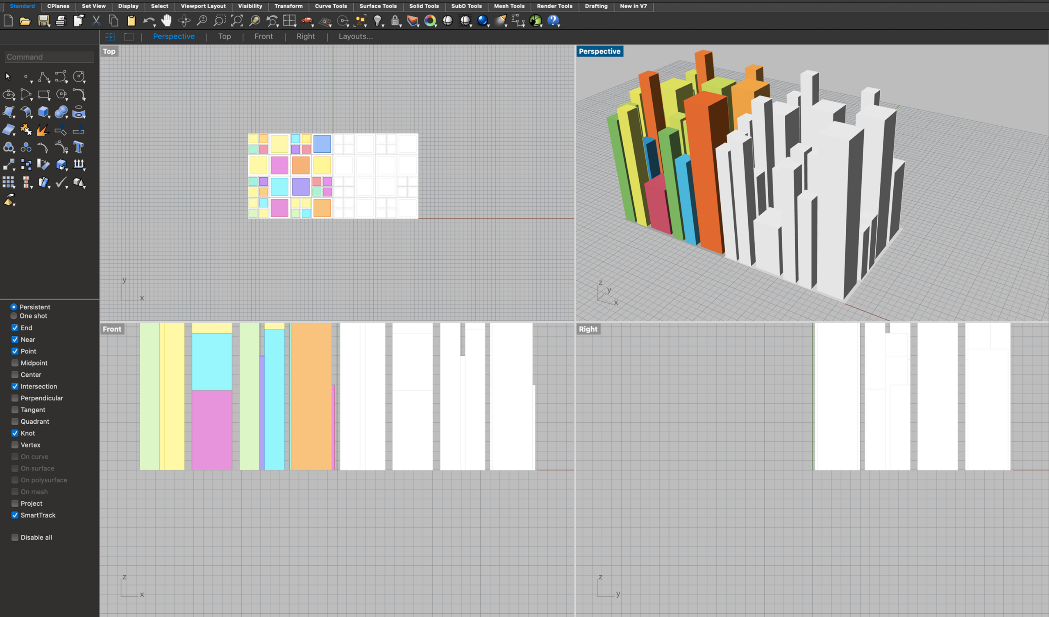The image size is (1049, 617).
Task: Open a file with the folder icon
Action: [25, 21]
